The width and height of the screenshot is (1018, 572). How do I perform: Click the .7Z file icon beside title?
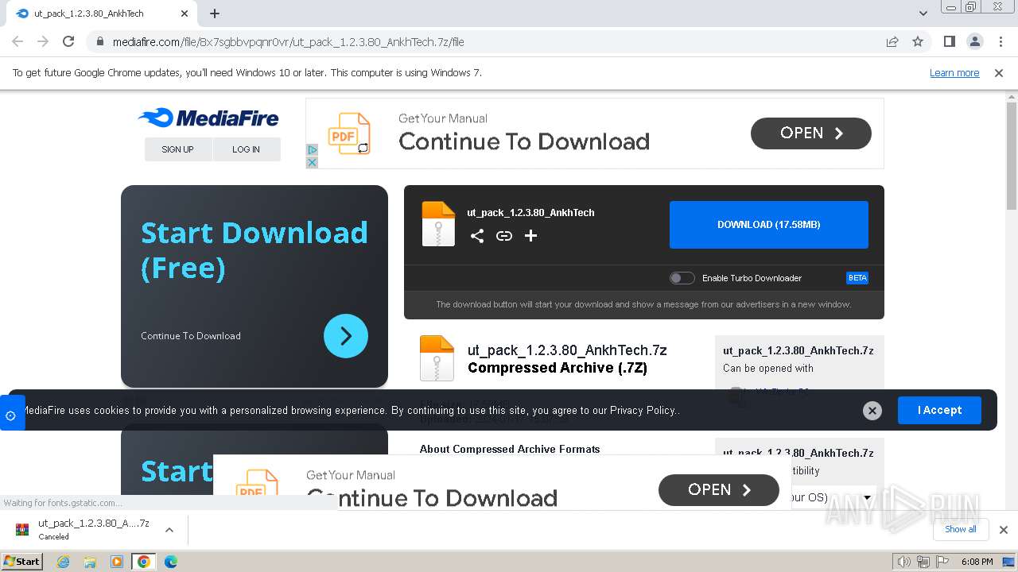point(437,357)
